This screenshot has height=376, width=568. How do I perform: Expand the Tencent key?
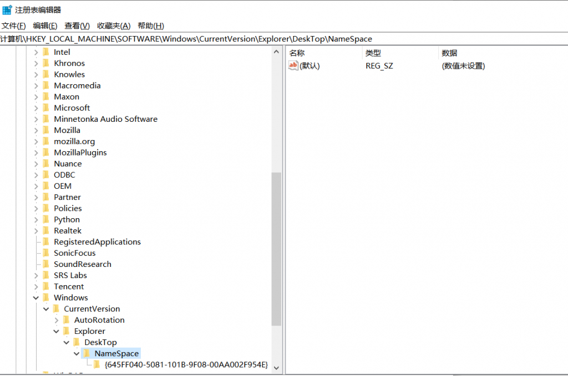pos(36,287)
